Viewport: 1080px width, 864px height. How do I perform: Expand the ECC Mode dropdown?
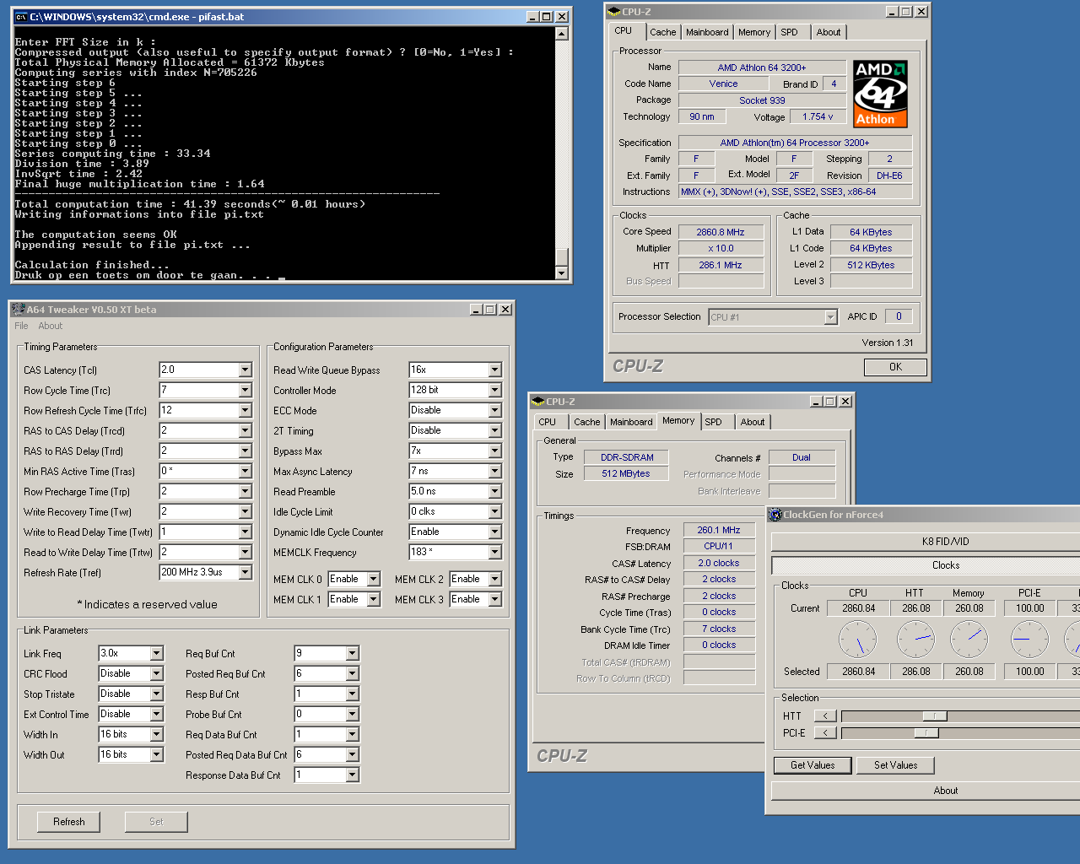(494, 410)
